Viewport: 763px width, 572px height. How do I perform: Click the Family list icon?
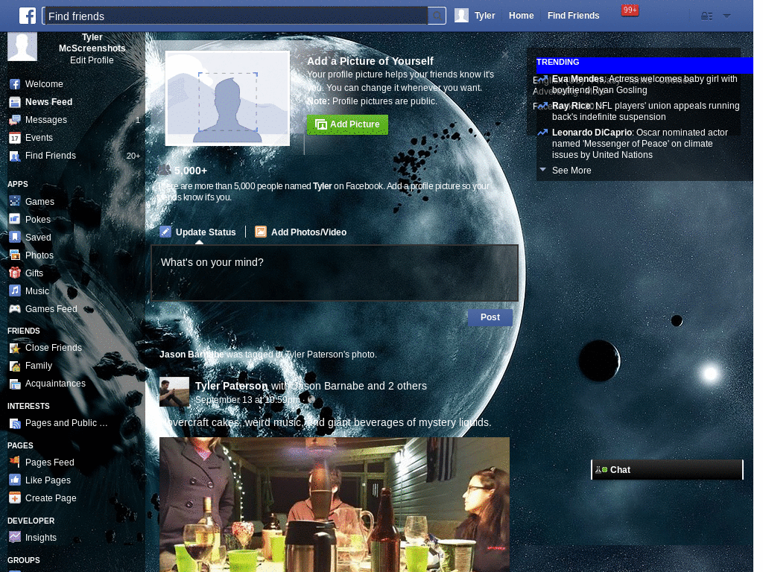click(15, 366)
